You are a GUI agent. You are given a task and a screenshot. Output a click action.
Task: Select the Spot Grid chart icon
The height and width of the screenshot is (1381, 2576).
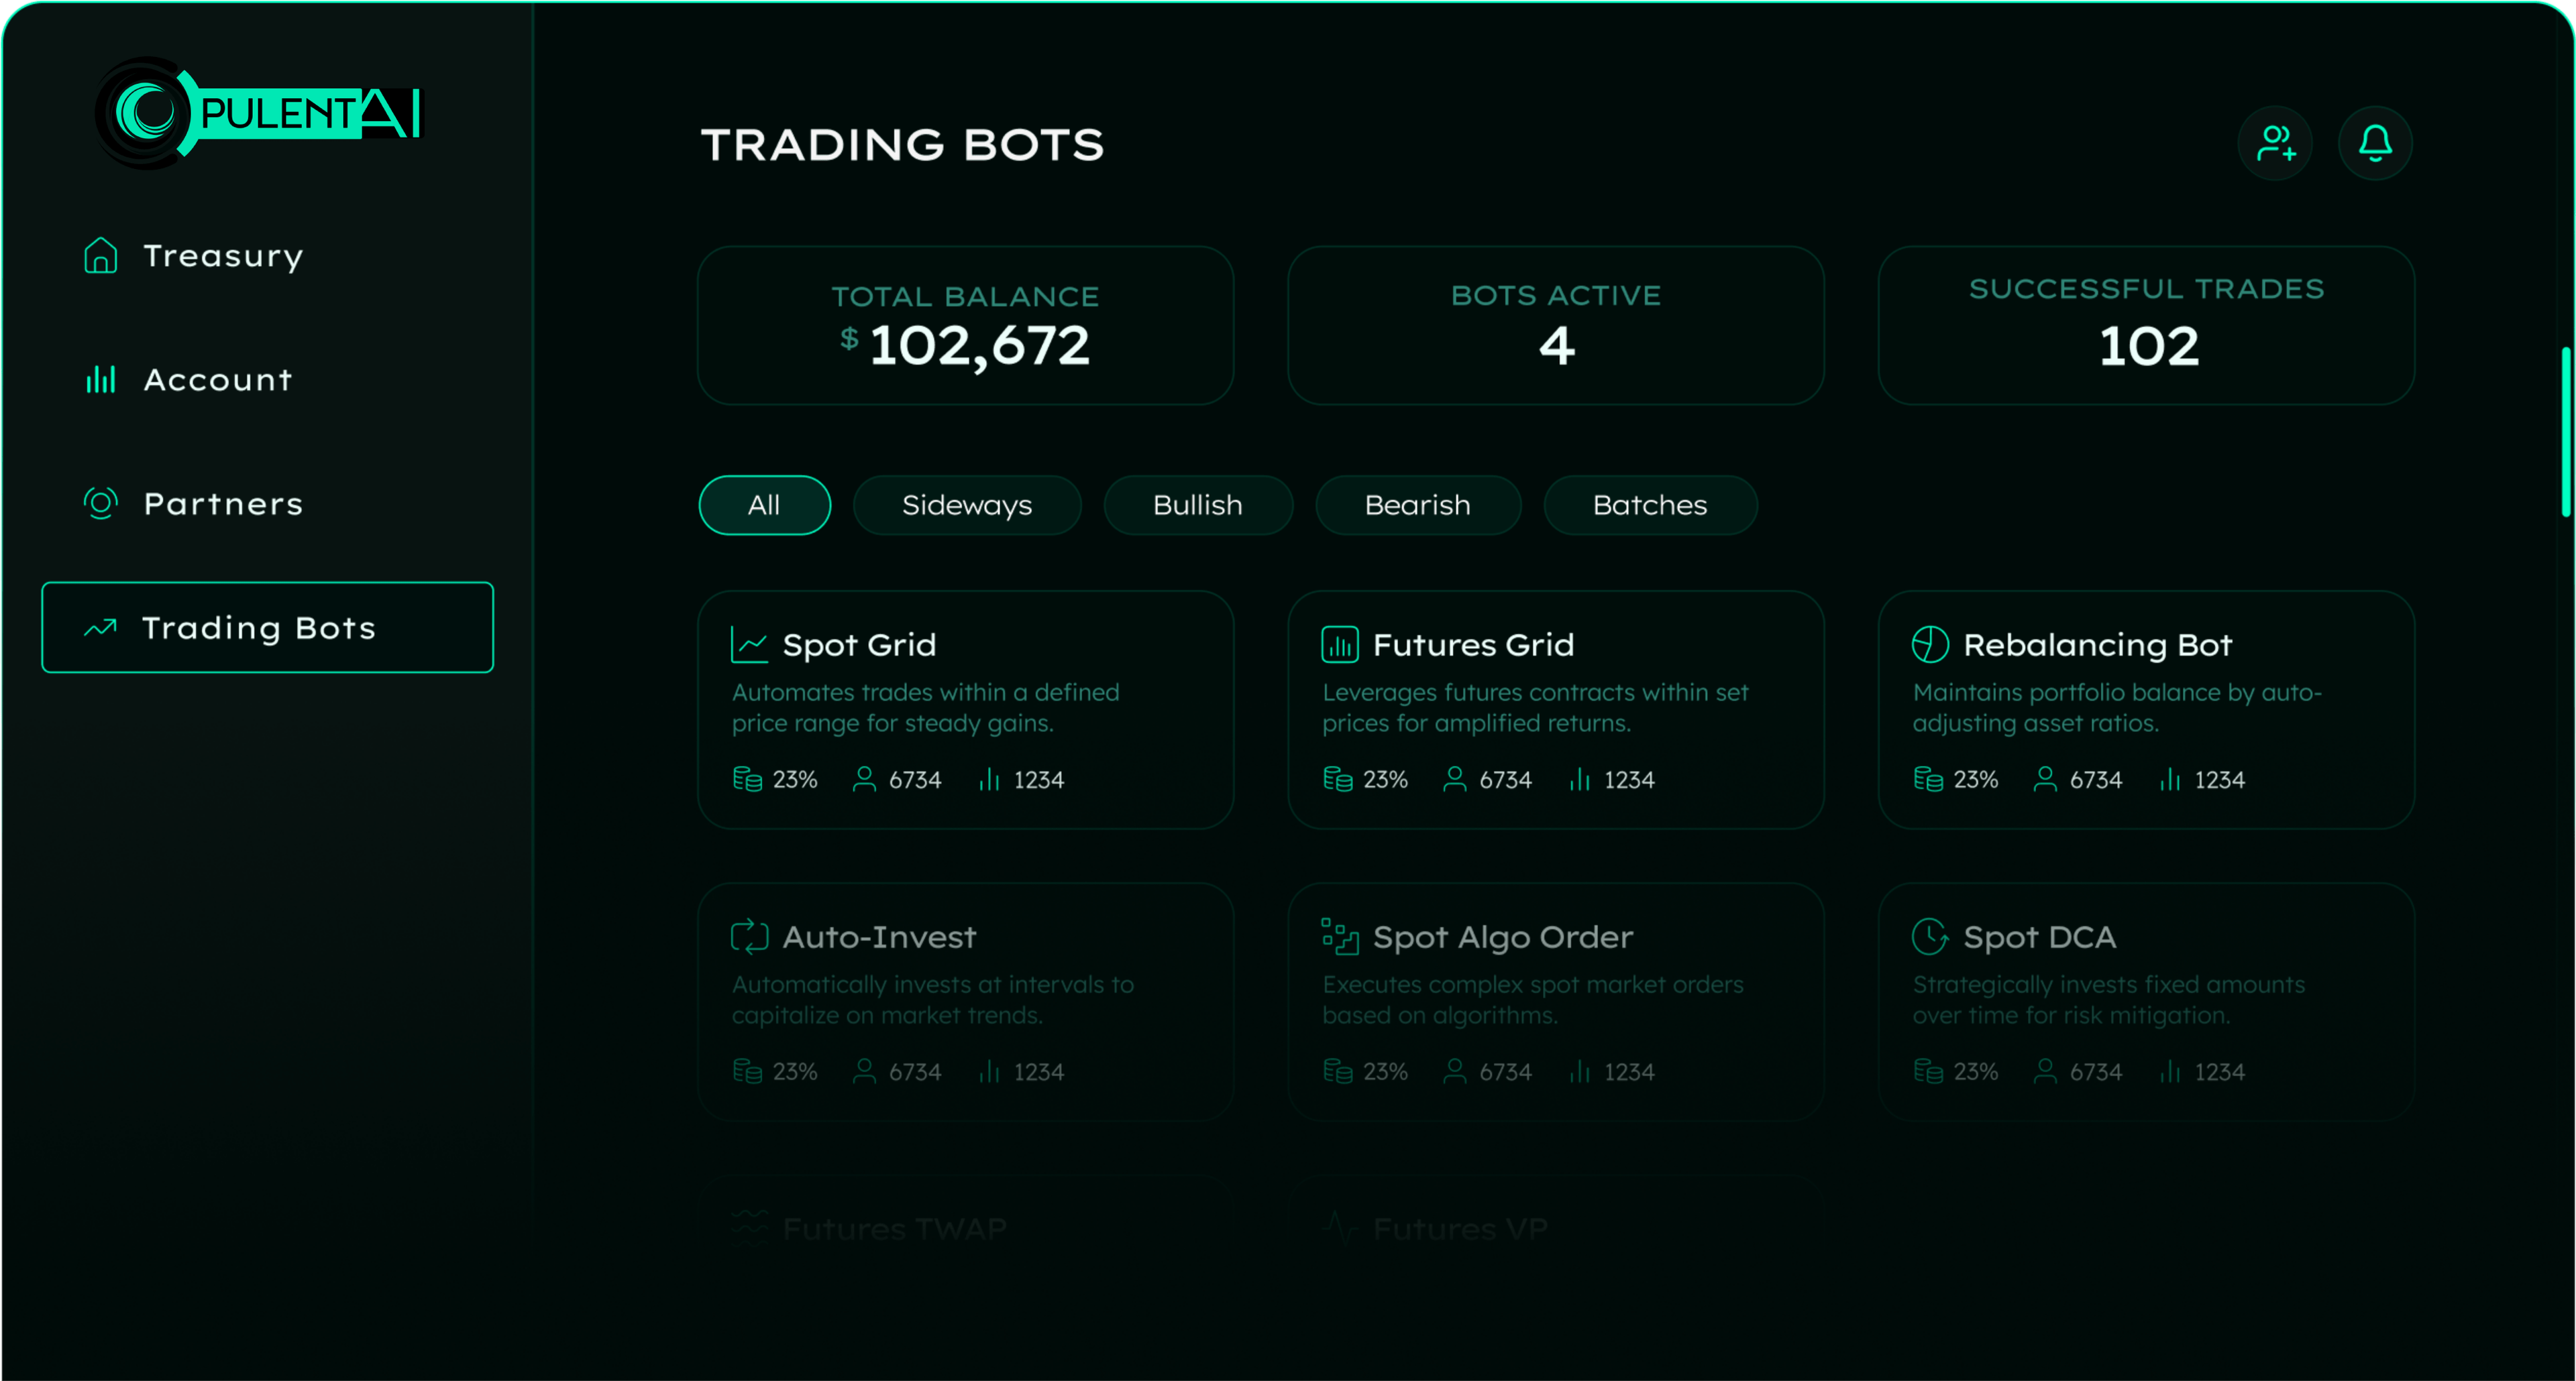coord(749,644)
